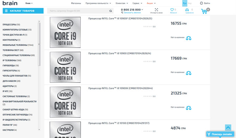The width and height of the screenshot is (236, 138).
Task: Select the ТОЧКИ ДОСТУПА WI-FI category
Action: click(x=15, y=35)
